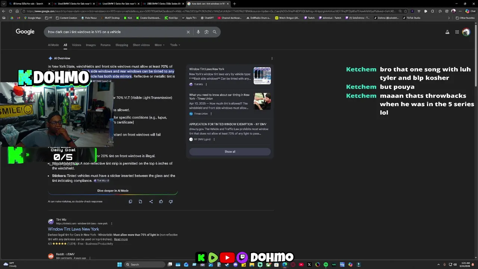The image size is (478, 269).
Task: Click the Windows taskbar Search box
Action: [x=145, y=265]
